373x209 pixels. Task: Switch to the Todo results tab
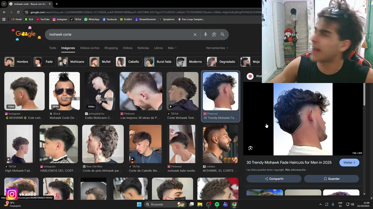coord(52,48)
